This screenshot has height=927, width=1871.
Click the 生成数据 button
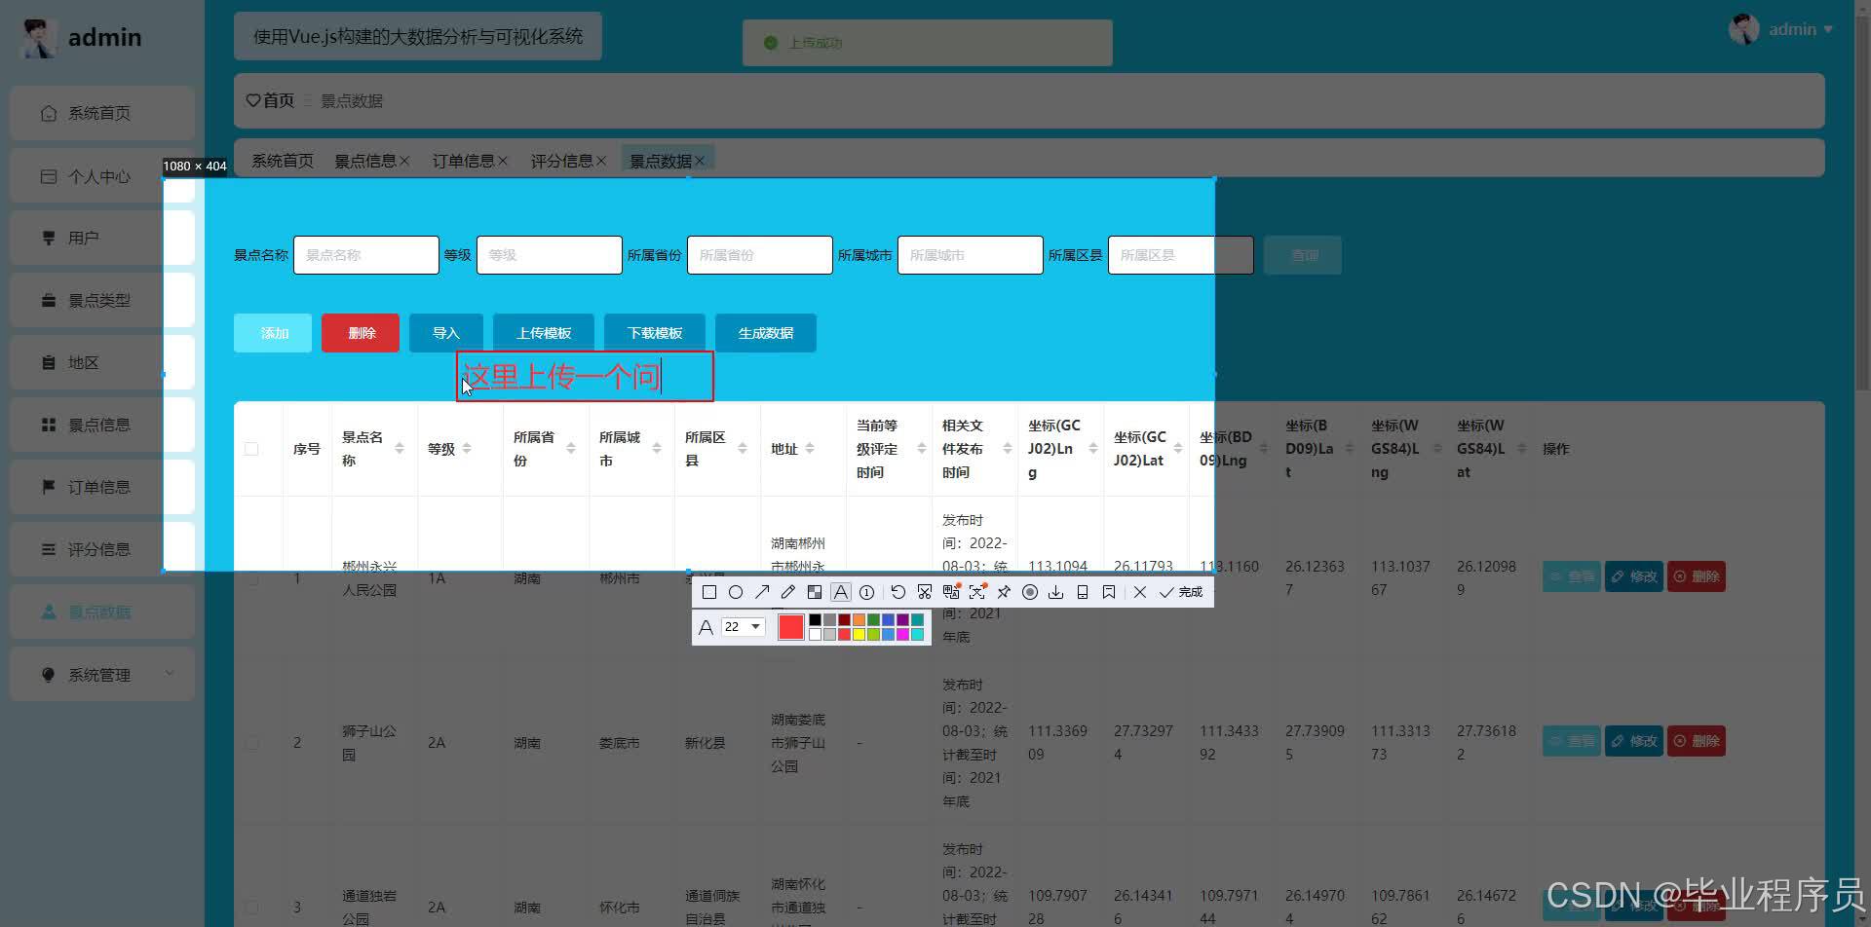click(766, 333)
